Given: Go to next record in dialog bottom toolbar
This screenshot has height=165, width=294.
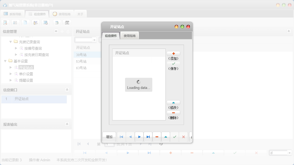Looking at the screenshot, I should click(139, 137).
